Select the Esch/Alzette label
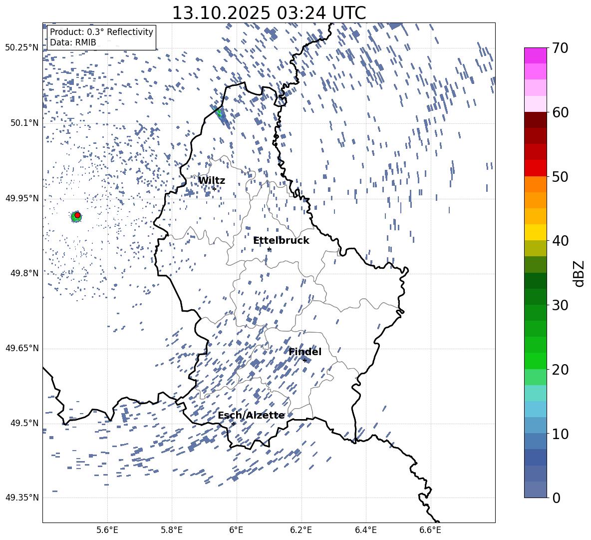Screen dimensions: 591x540 tap(251, 415)
